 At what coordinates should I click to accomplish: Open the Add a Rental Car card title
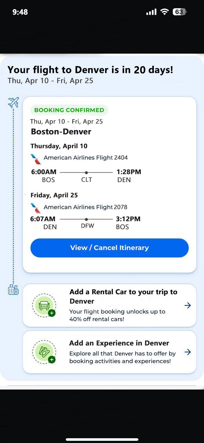coord(123,297)
